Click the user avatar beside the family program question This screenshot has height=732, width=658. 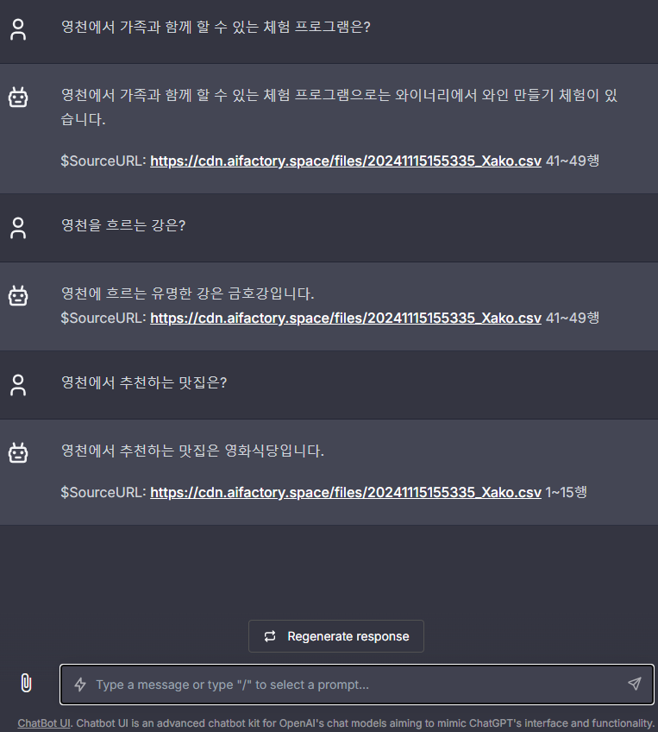tap(18, 29)
